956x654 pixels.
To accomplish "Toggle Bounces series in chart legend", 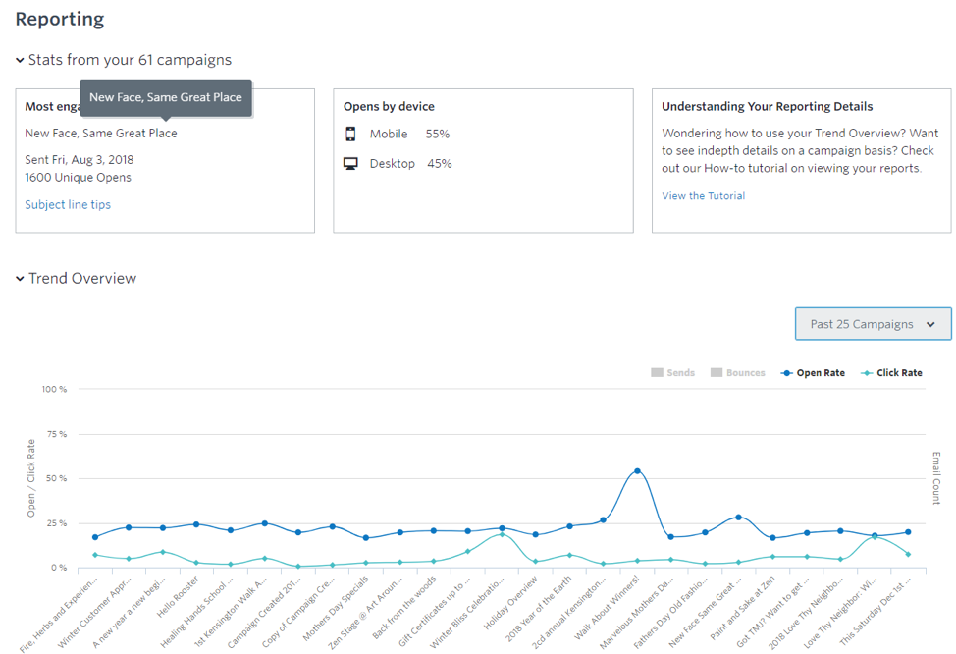I will click(x=737, y=373).
